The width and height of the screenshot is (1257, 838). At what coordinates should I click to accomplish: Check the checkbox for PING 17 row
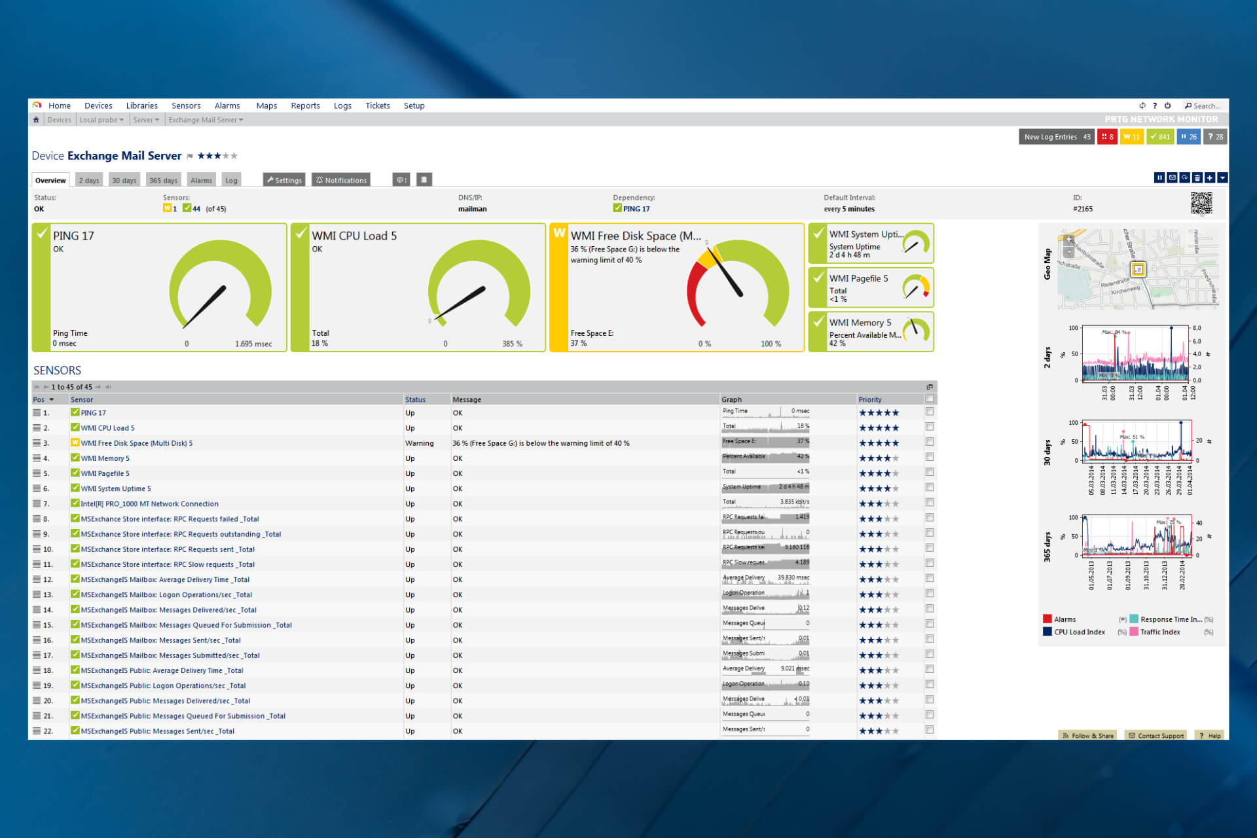point(930,412)
